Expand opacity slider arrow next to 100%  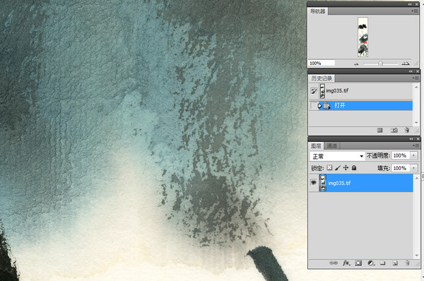coord(413,155)
